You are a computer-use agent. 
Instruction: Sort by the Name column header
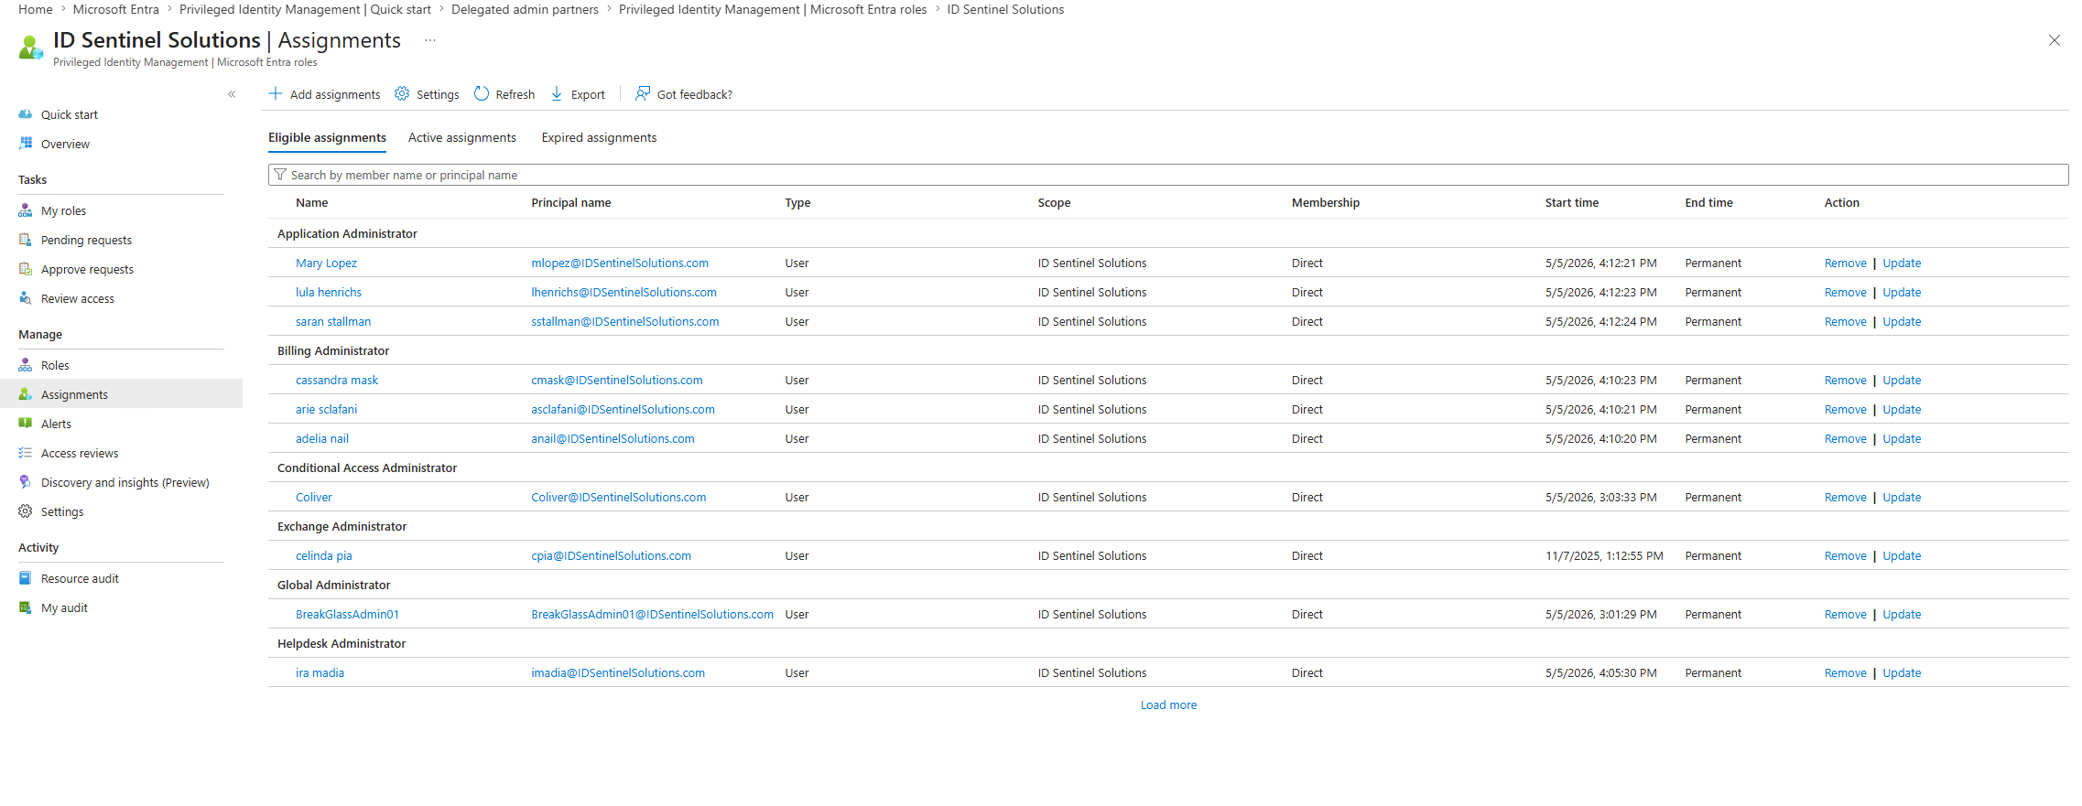tap(311, 203)
